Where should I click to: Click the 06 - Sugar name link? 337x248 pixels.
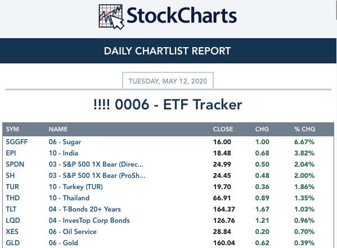pos(65,142)
